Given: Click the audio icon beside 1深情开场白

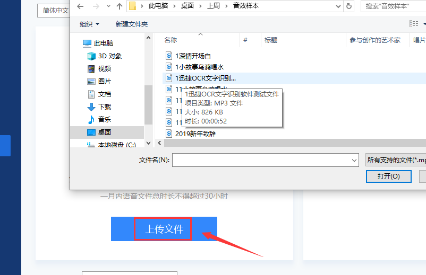Looking at the screenshot, I should (x=169, y=56).
